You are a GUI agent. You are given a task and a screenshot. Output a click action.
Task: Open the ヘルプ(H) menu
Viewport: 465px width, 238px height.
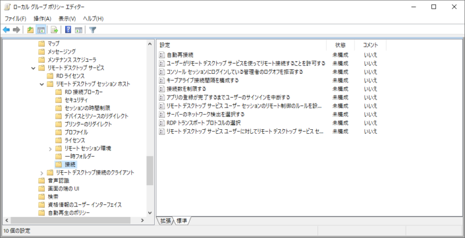click(x=93, y=19)
